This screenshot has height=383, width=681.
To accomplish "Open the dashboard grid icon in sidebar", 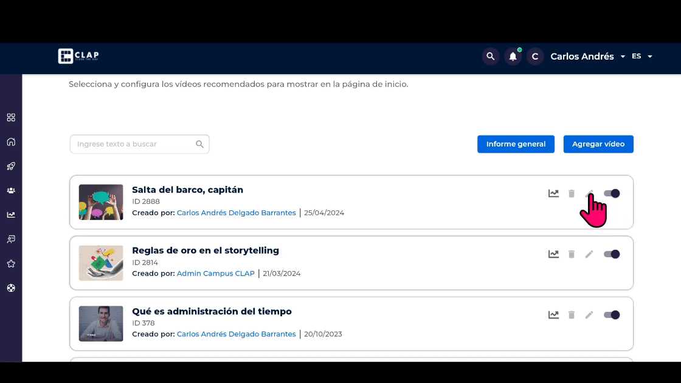I will 12,118.
